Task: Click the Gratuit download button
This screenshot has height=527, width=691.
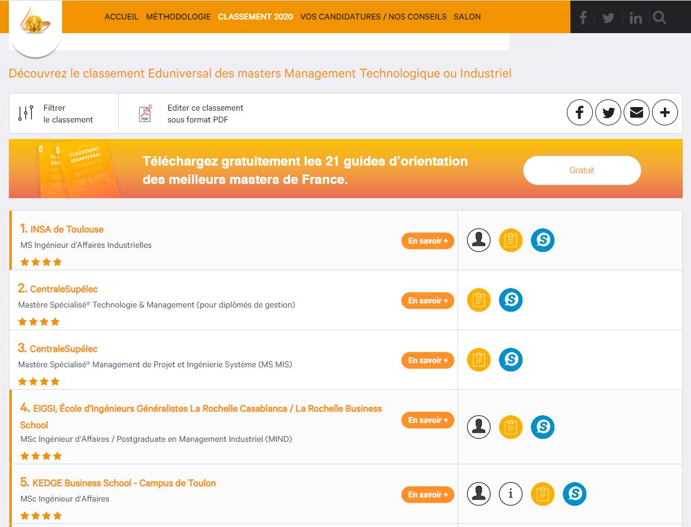Action: [x=582, y=170]
